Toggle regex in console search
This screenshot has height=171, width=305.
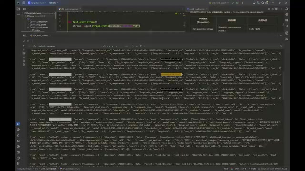[x=116, y=46]
